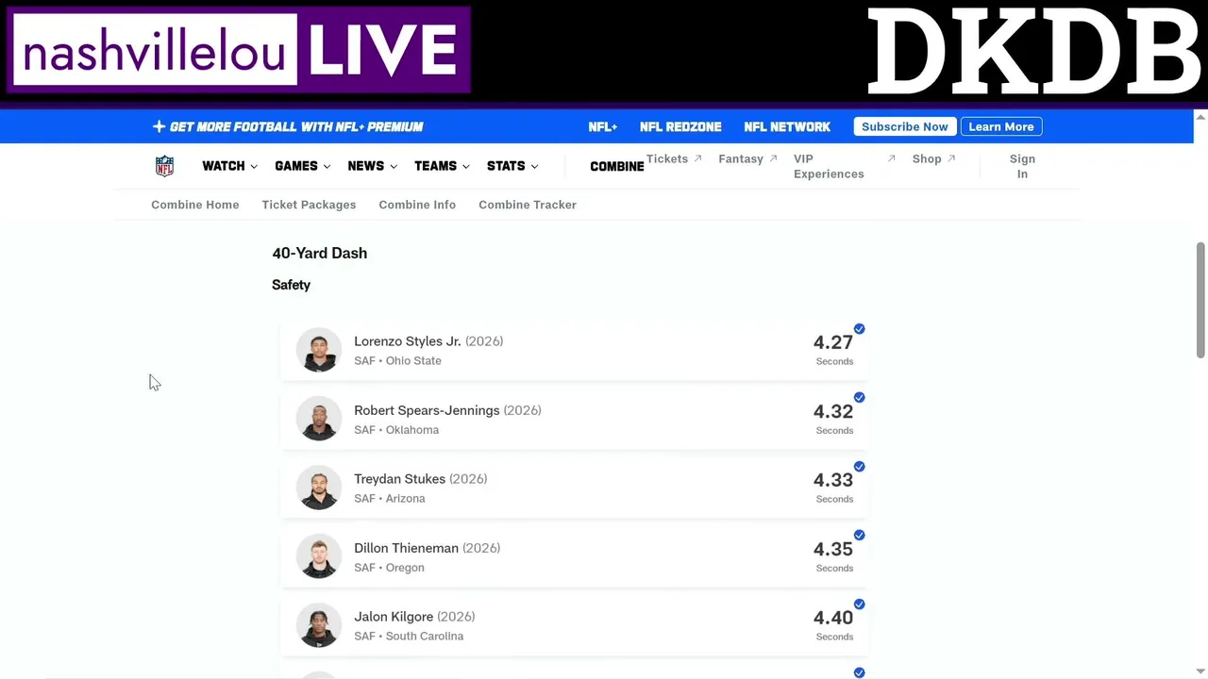The width and height of the screenshot is (1208, 679).
Task: Click SAF • Arizona text
Action: pos(390,499)
